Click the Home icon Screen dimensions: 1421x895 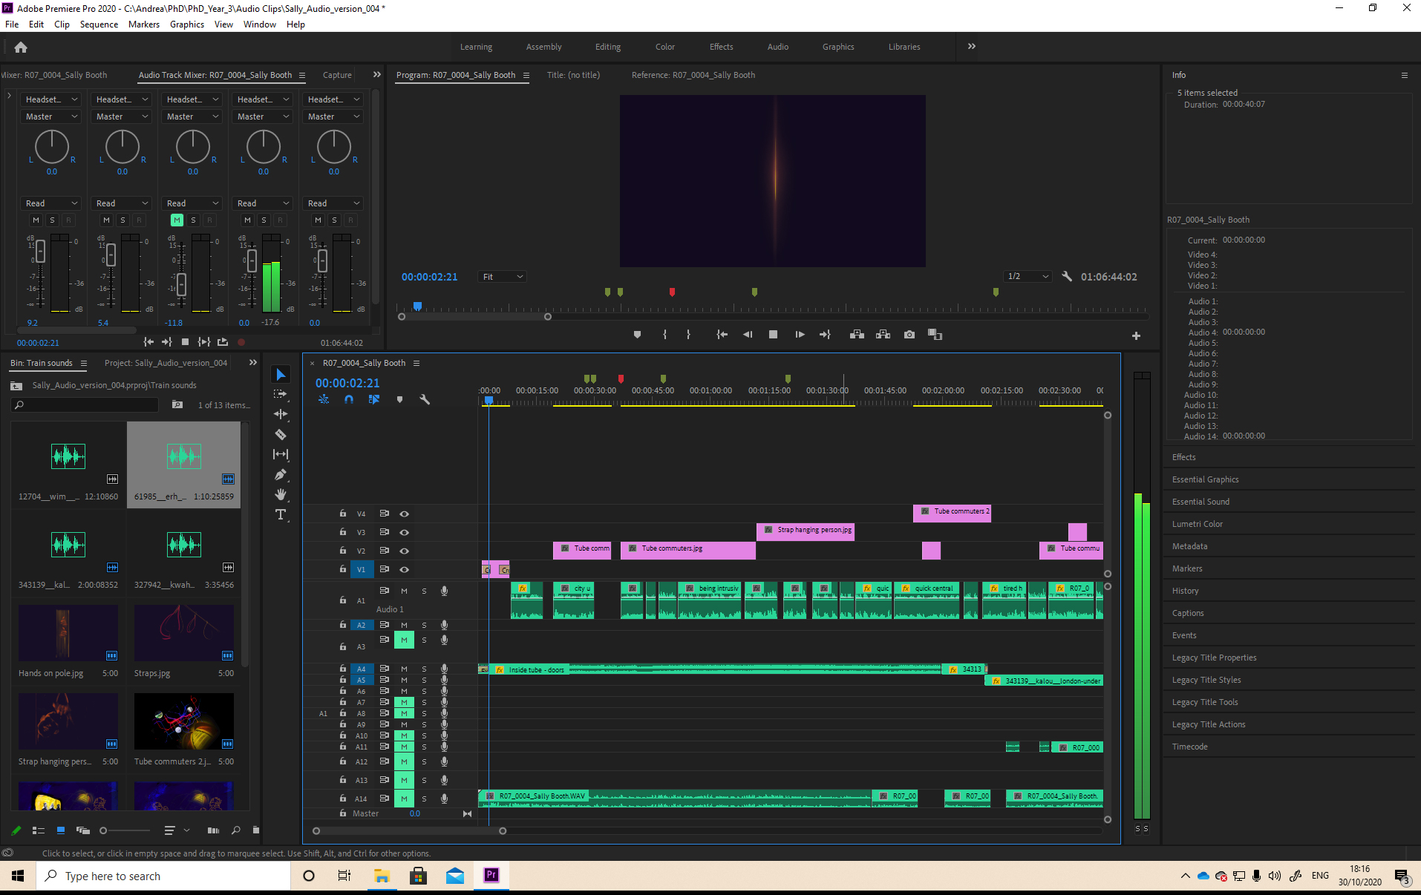click(21, 47)
